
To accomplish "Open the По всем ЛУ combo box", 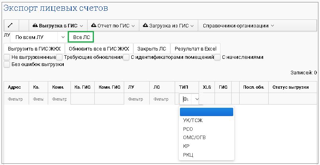I will coord(39,37).
